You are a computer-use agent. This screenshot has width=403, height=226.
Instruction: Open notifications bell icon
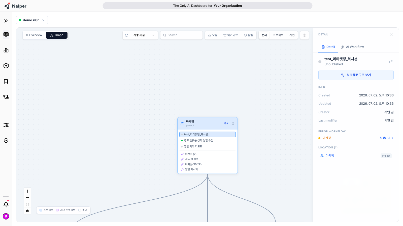6,204
